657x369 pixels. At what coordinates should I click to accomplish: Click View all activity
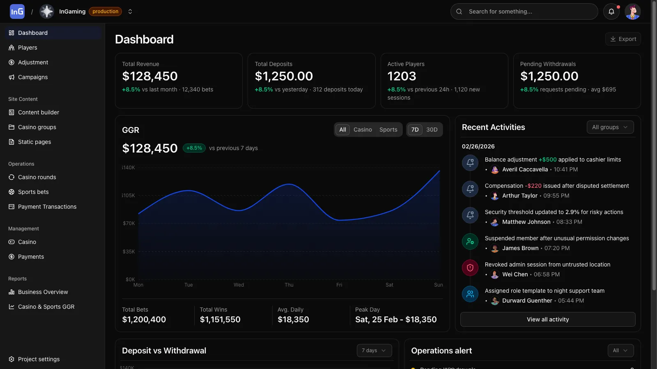(x=547, y=319)
